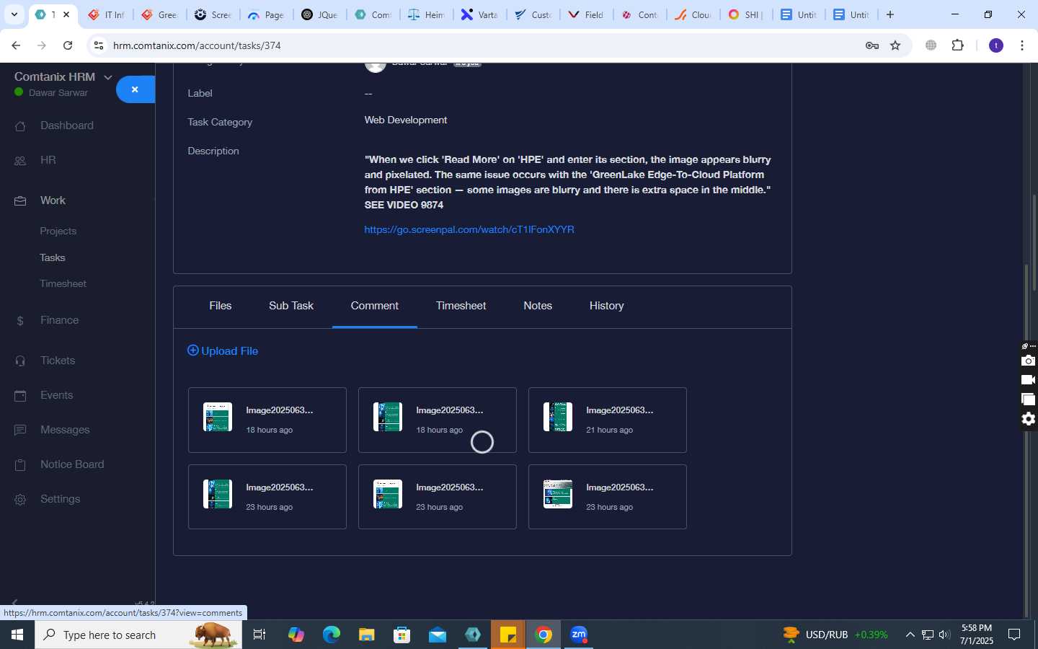Open the Notice Board clipboard icon
This screenshot has height=649, width=1038.
20,464
